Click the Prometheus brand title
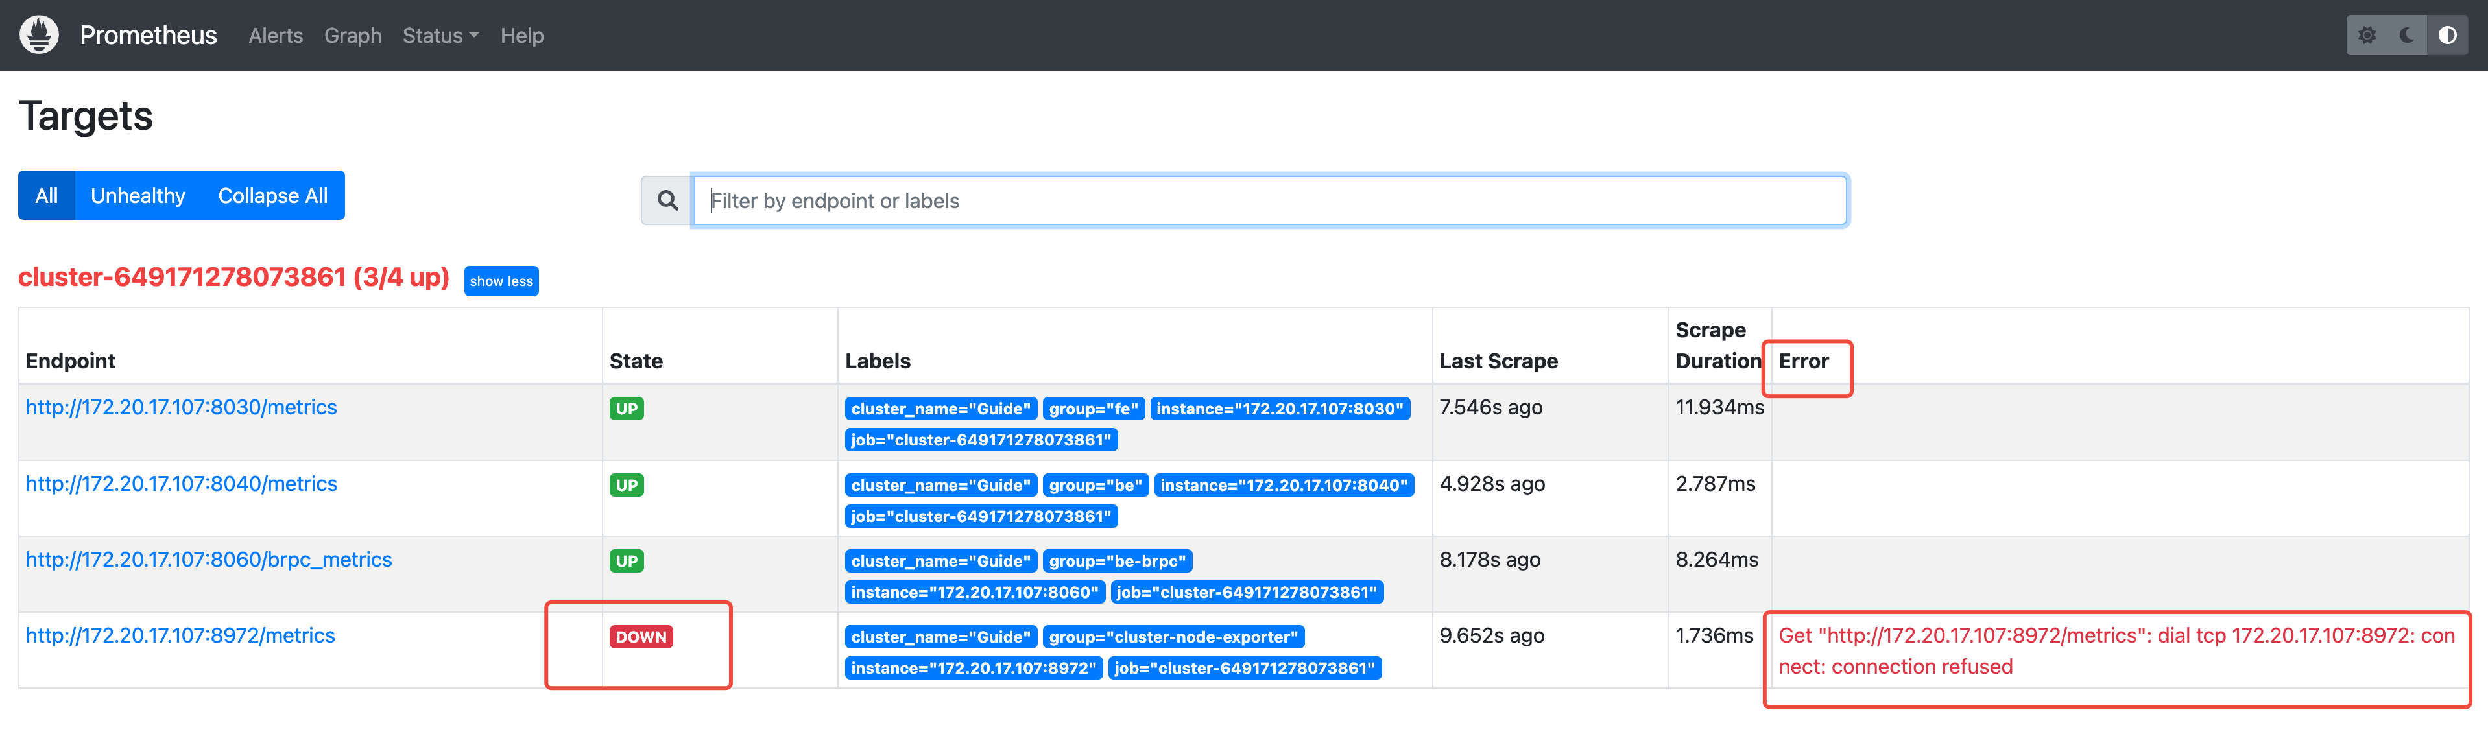The image size is (2488, 747). coord(148,36)
